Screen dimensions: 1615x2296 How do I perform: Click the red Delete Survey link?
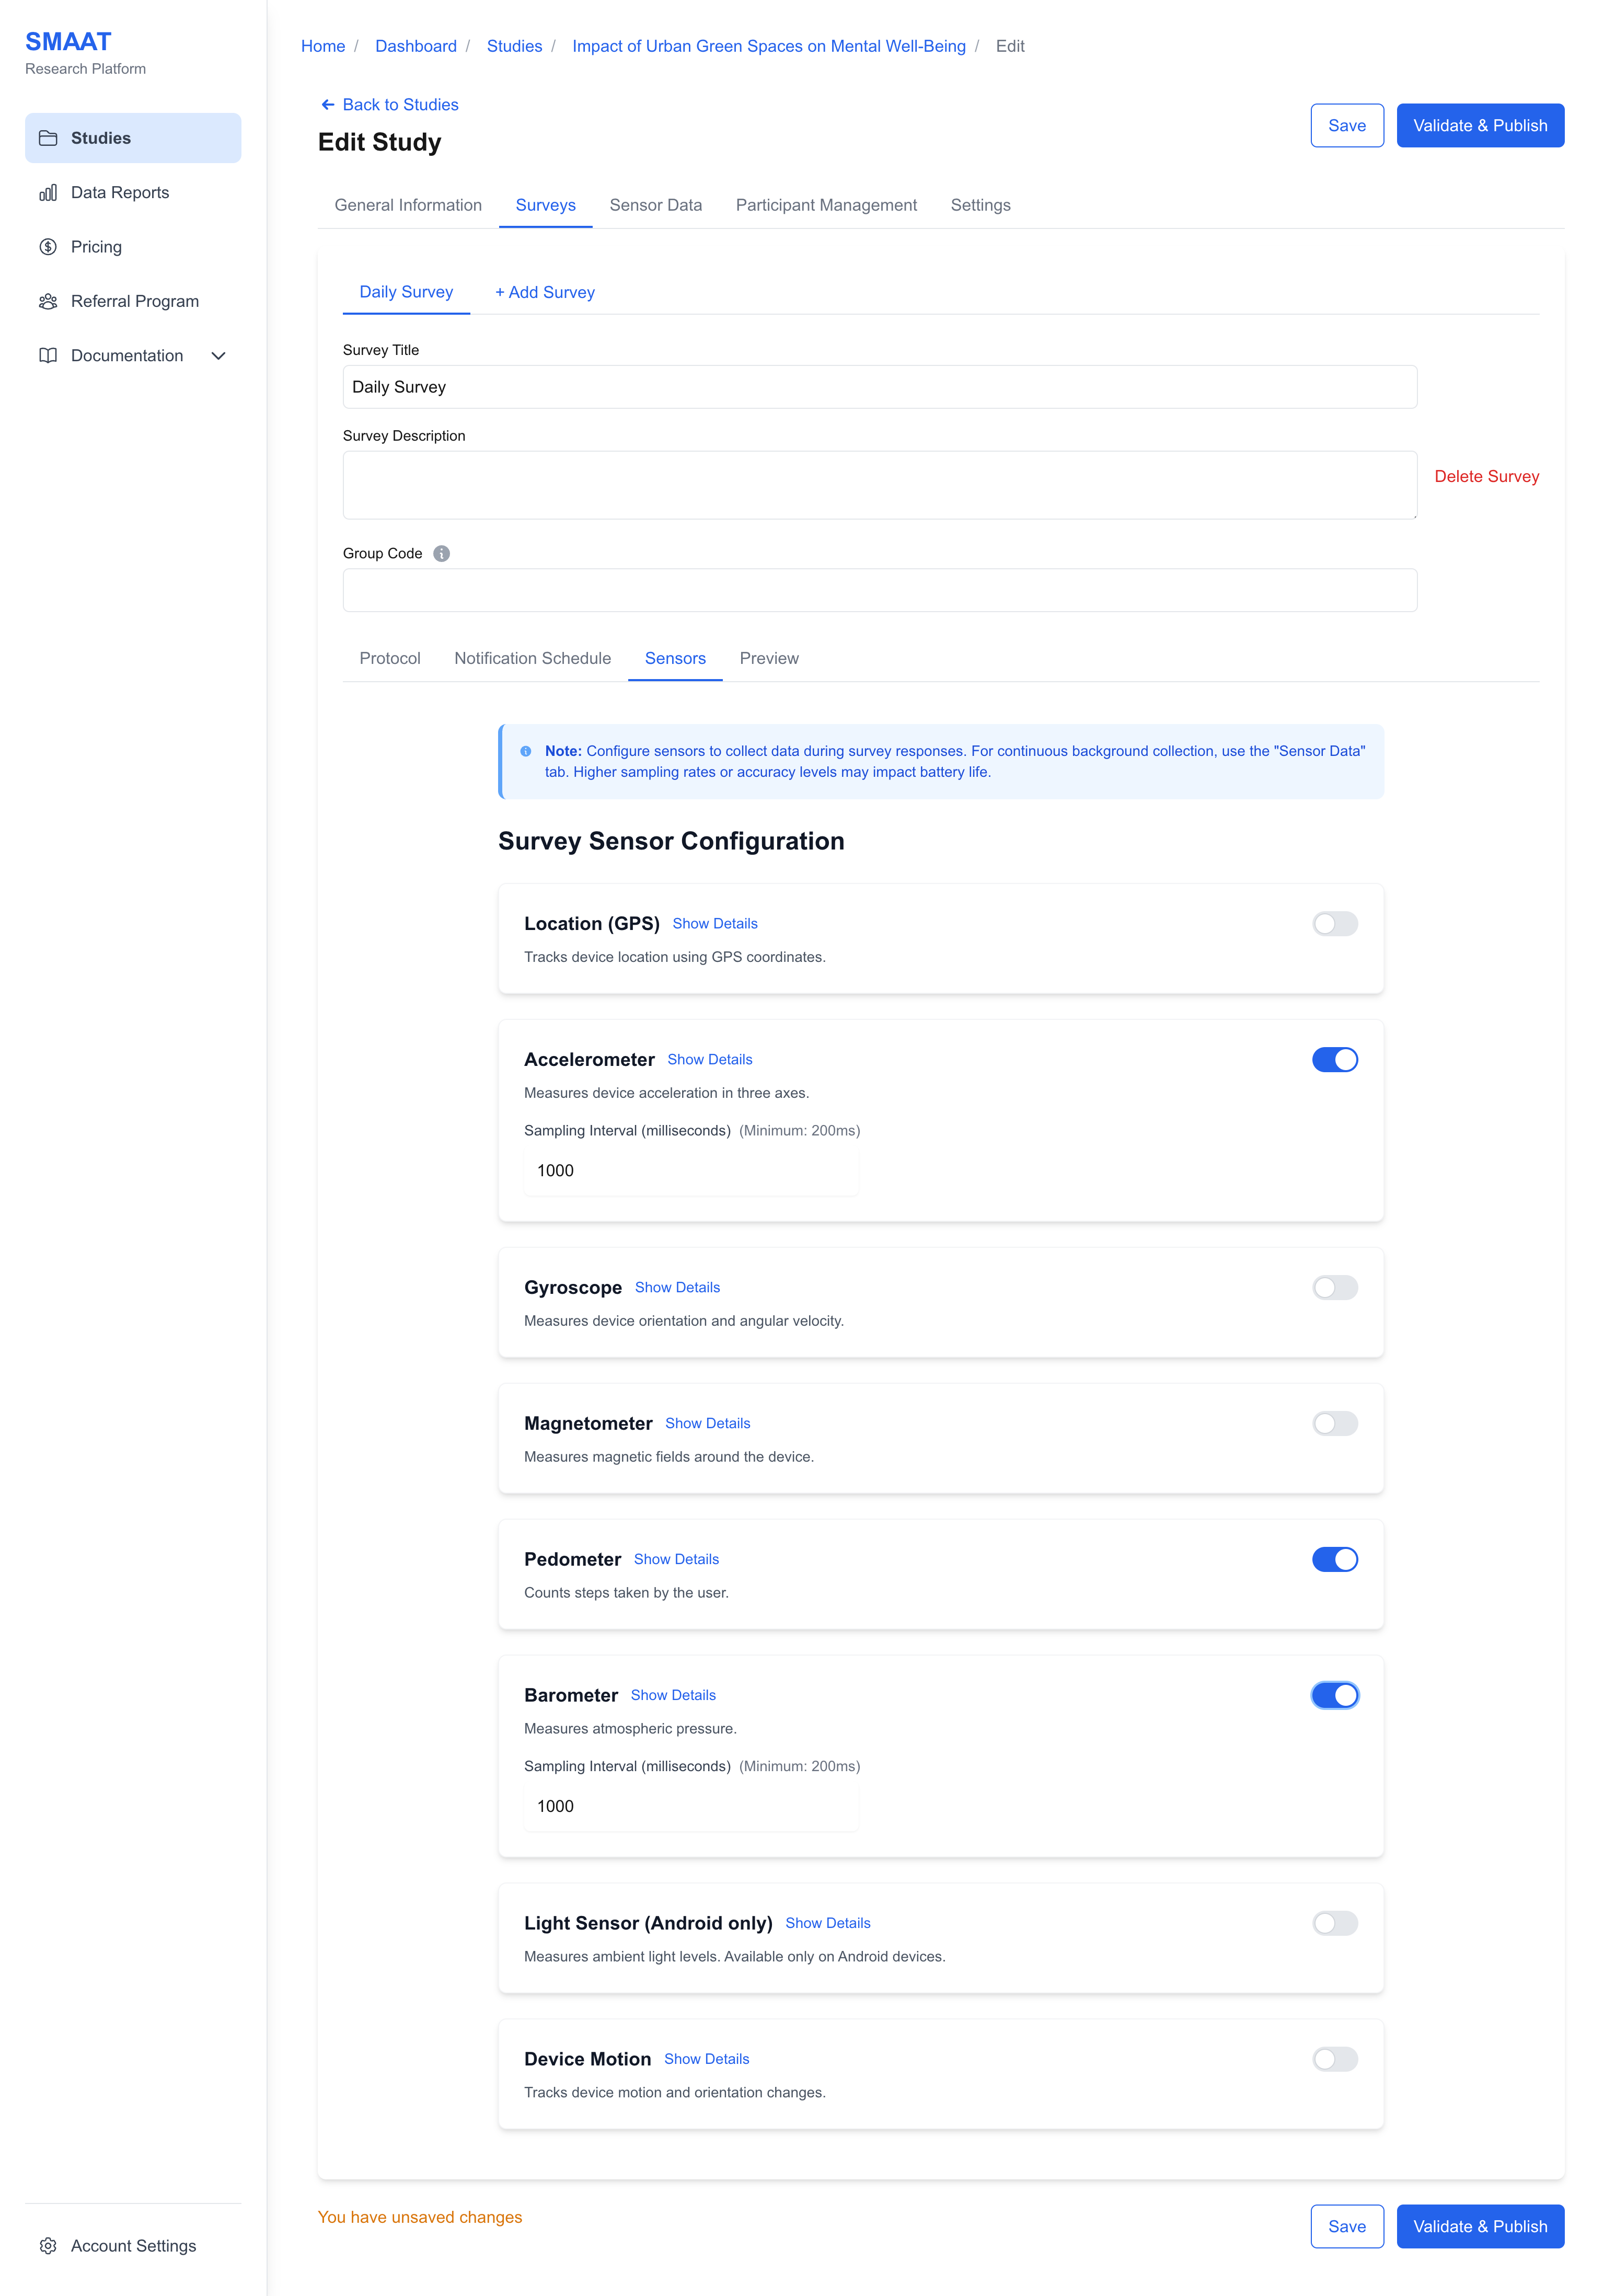pyautogui.click(x=1486, y=477)
